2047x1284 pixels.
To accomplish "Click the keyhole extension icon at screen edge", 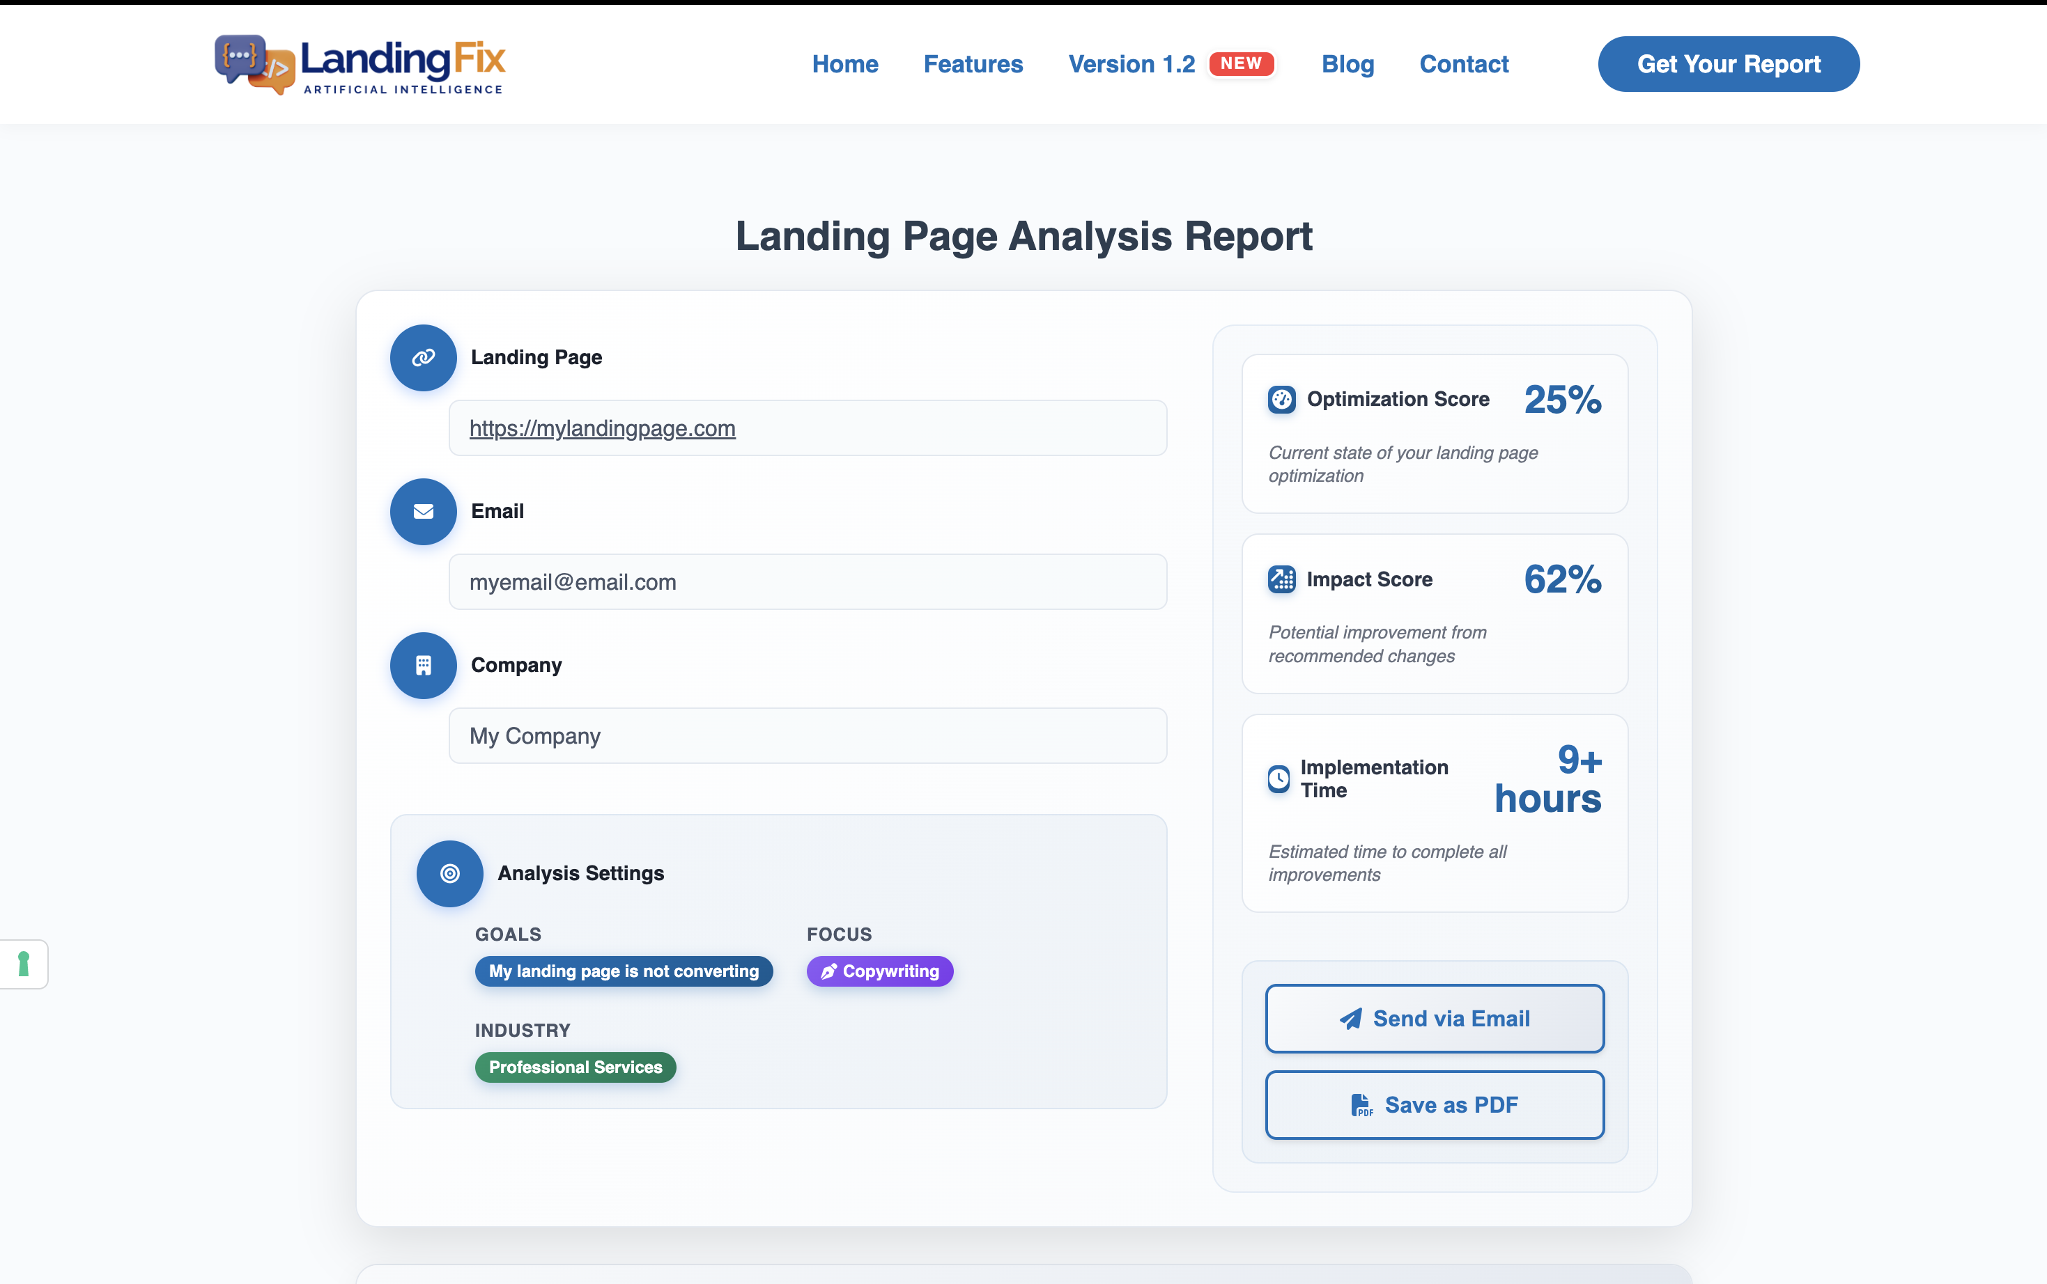I will coord(23,964).
